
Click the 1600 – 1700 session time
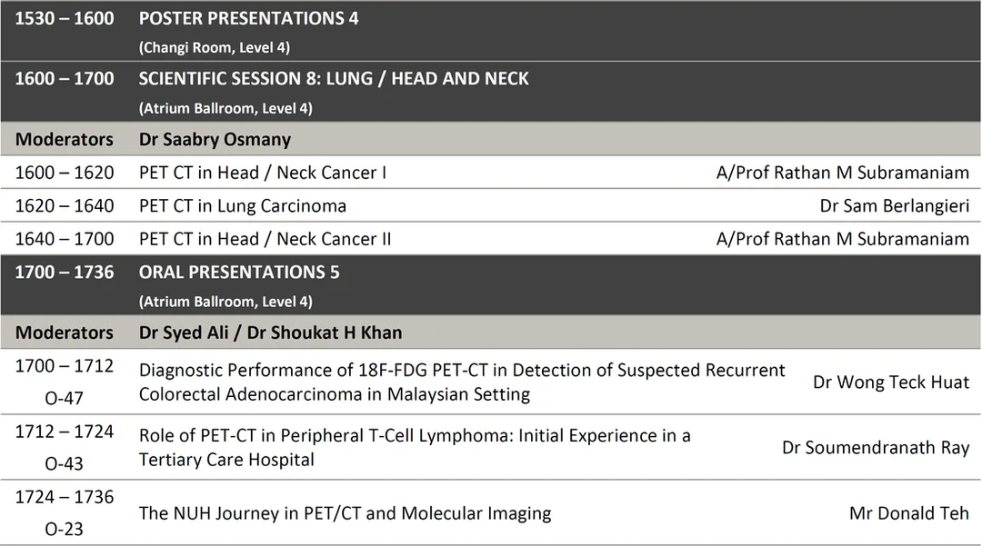(x=65, y=78)
